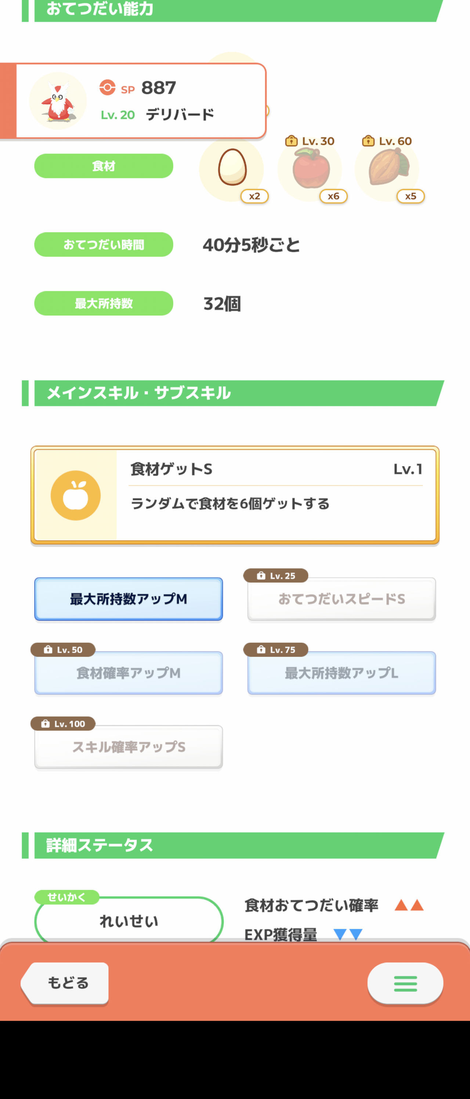This screenshot has height=1099, width=470.
Task: Tap the メインスキル・サブスキル section header
Action: (x=233, y=393)
